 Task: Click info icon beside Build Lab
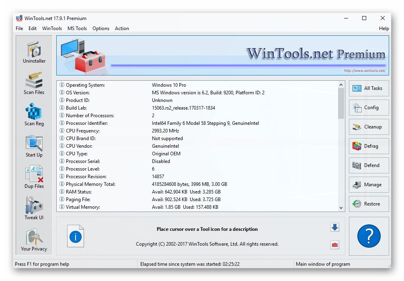(x=62, y=108)
